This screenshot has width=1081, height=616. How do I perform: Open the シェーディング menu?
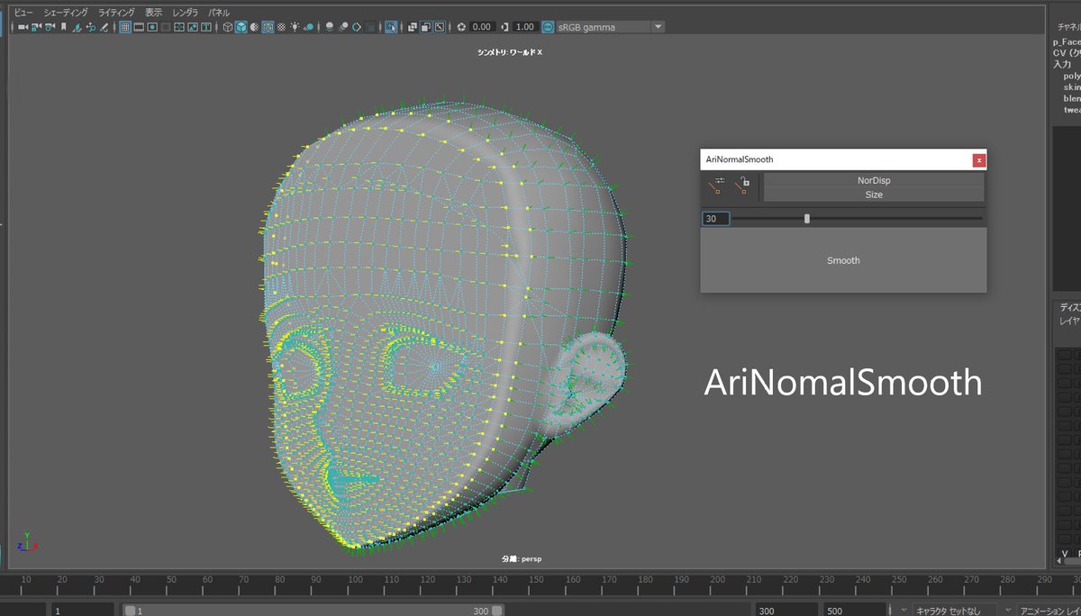(66, 13)
